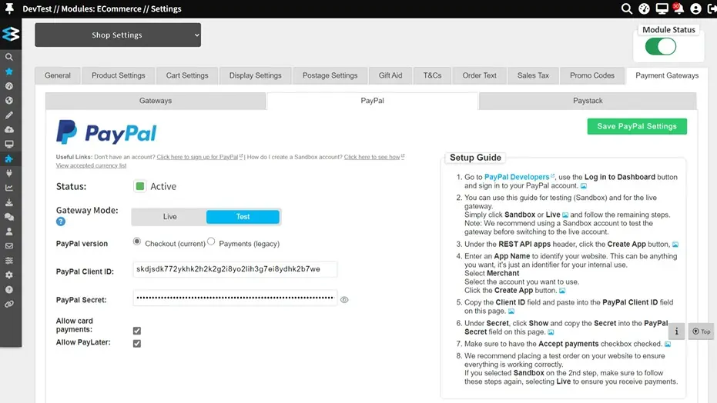Toggle the Module Status switch

click(660, 47)
